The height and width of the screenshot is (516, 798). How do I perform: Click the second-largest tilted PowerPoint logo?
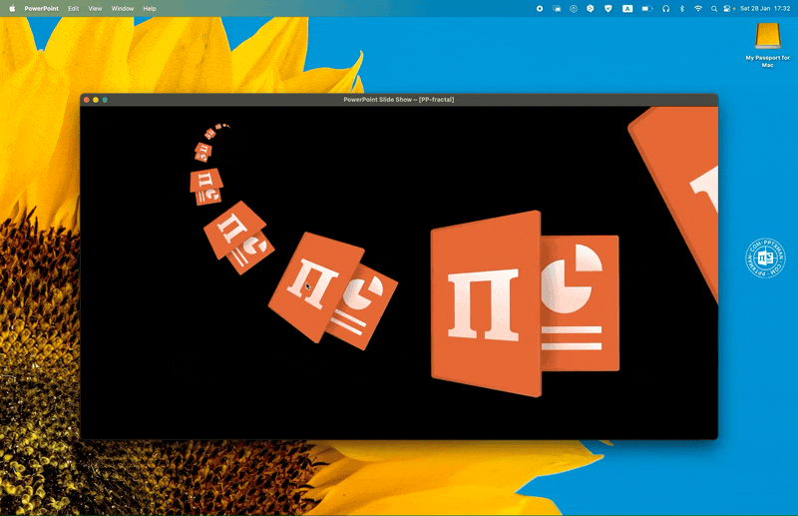[x=332, y=290]
